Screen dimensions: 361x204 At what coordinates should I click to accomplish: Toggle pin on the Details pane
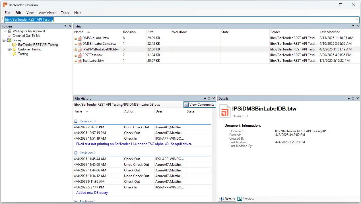coord(348,98)
